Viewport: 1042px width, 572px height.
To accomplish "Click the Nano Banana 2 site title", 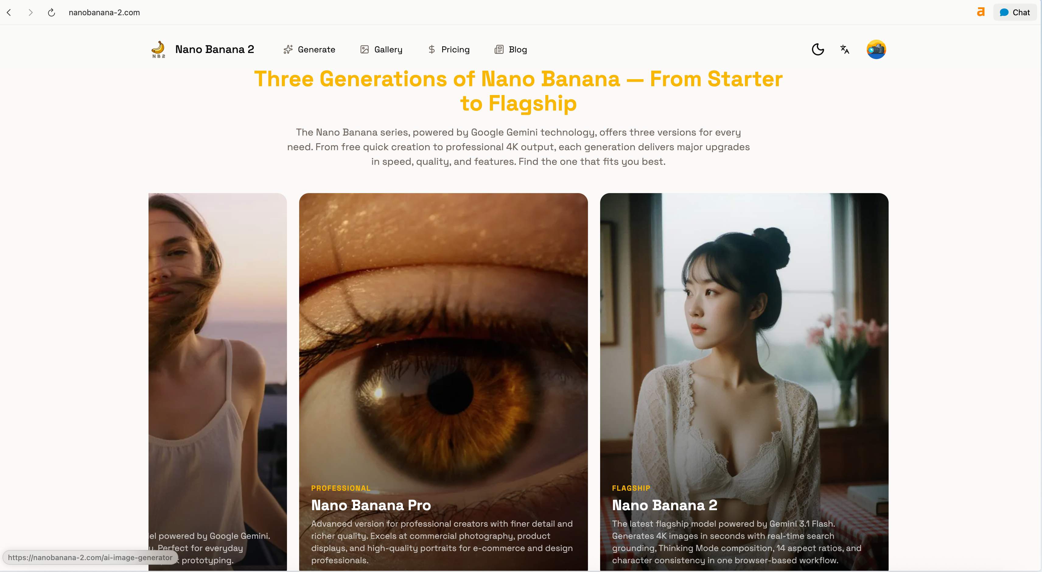I will 214,49.
